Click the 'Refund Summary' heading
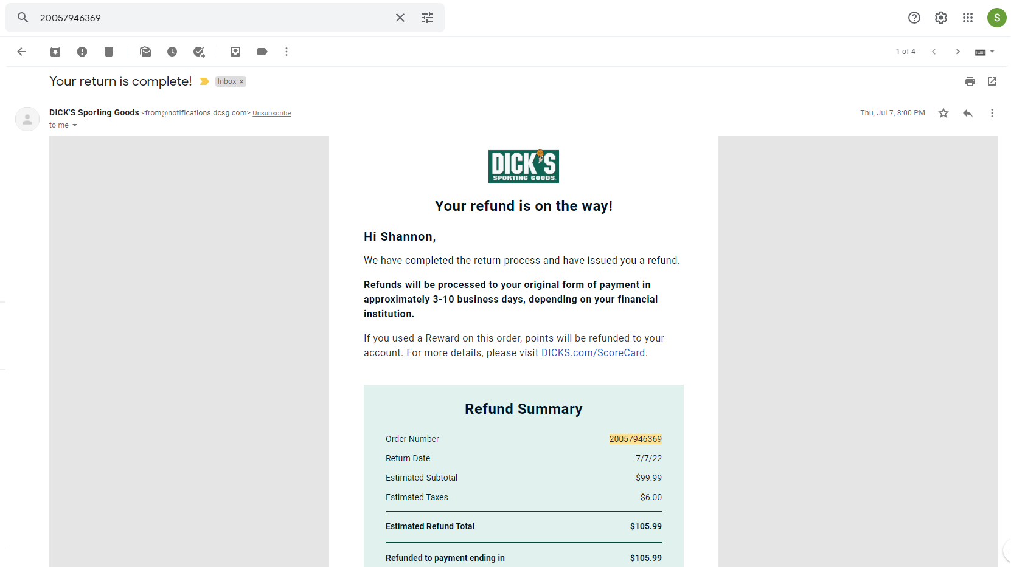1011x567 pixels. click(x=524, y=409)
